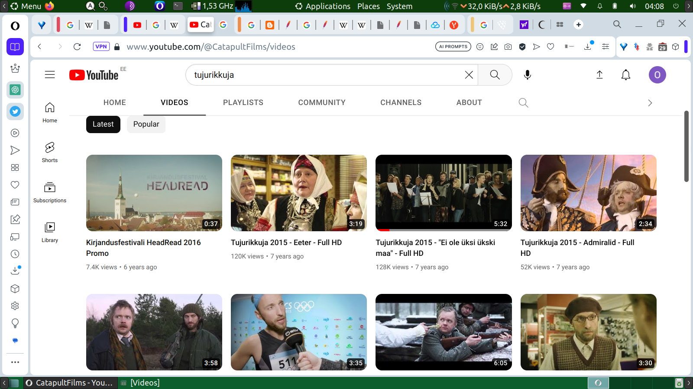Click the voice search microphone icon

(527, 75)
